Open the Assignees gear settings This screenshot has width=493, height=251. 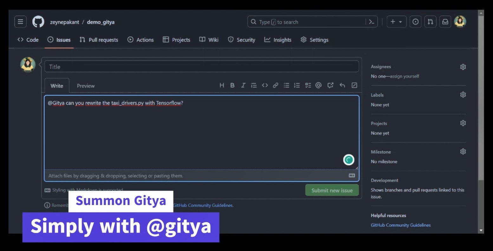(x=463, y=67)
